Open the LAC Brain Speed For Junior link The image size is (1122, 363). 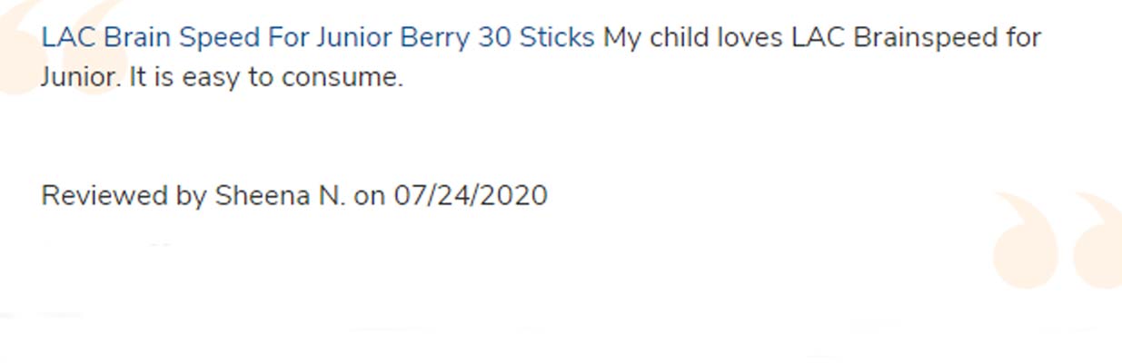pos(318,38)
